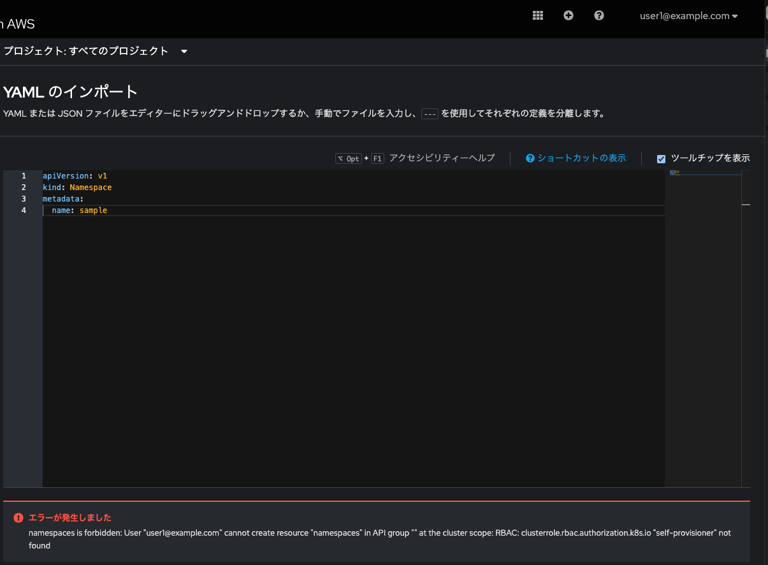Click line number 1 in gutter

(24, 175)
